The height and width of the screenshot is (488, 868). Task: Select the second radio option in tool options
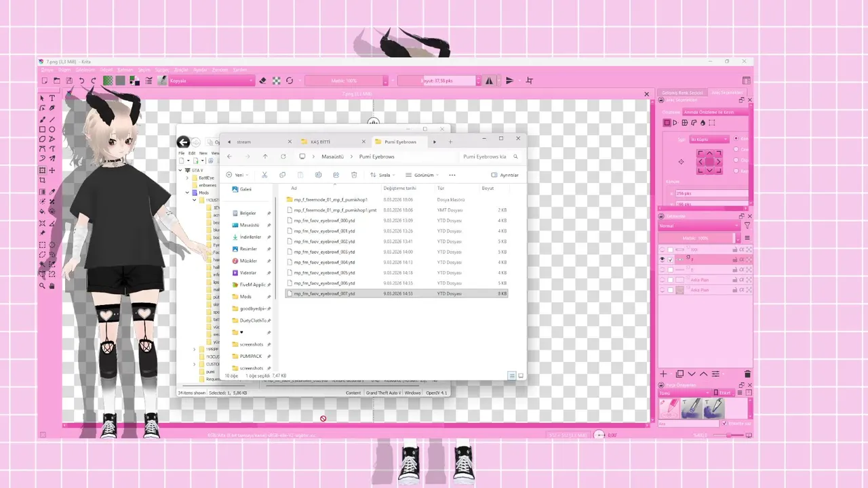736,149
